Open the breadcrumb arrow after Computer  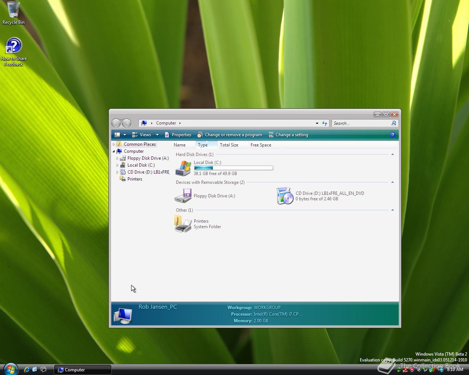click(180, 123)
